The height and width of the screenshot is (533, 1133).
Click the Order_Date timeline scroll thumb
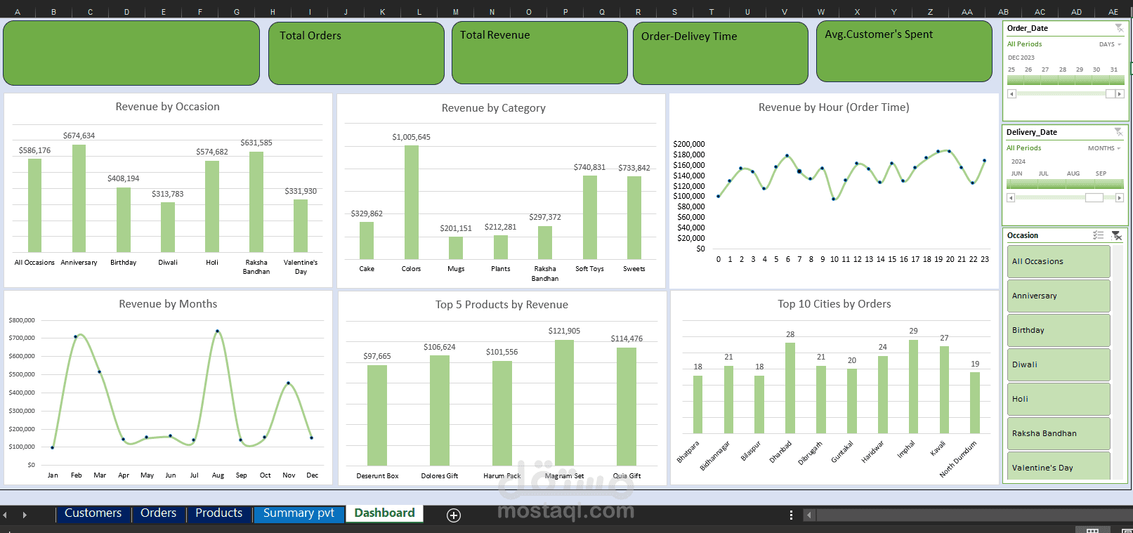pyautogui.click(x=1110, y=93)
